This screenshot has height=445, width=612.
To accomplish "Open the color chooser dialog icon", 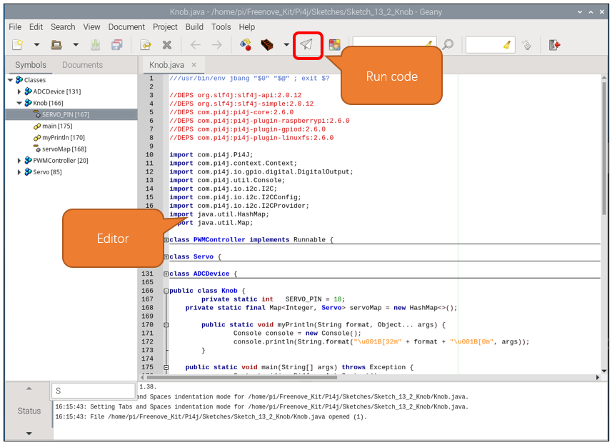I will pyautogui.click(x=334, y=45).
